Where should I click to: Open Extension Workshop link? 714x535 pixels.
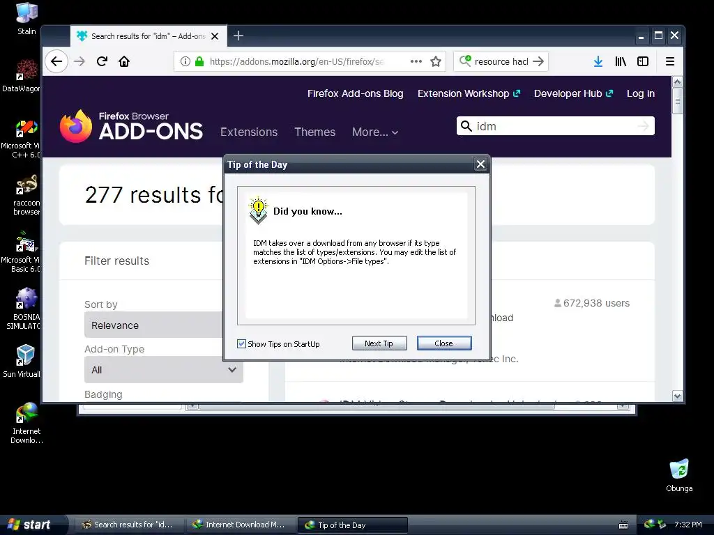pyautogui.click(x=469, y=93)
